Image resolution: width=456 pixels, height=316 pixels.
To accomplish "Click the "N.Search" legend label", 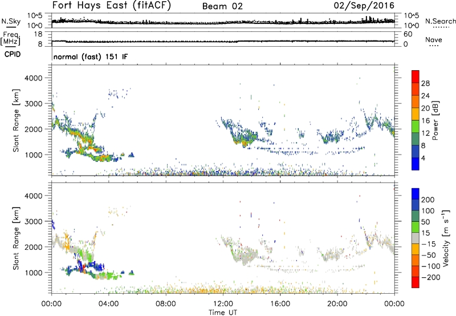I will 440,21.
